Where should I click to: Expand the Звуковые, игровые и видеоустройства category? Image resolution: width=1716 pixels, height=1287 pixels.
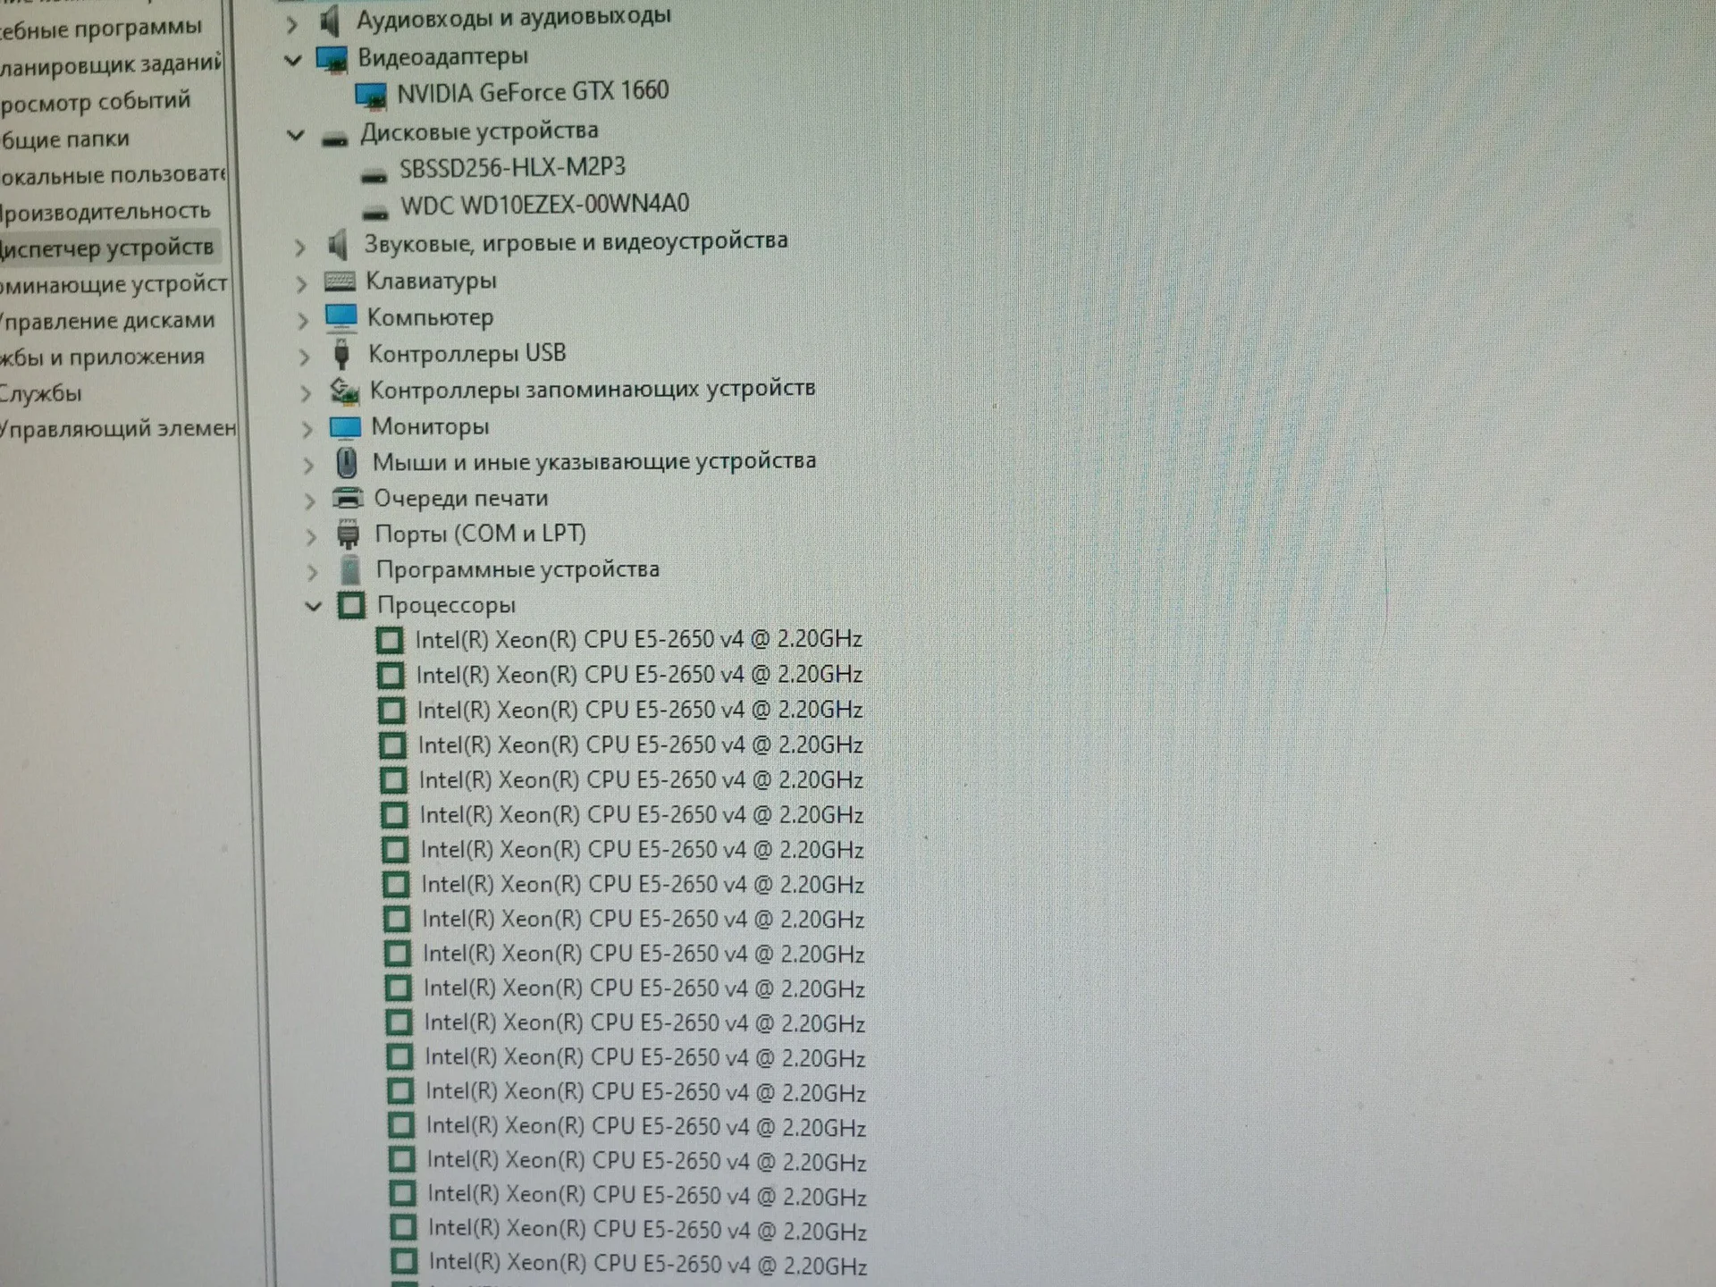pyautogui.click(x=300, y=248)
